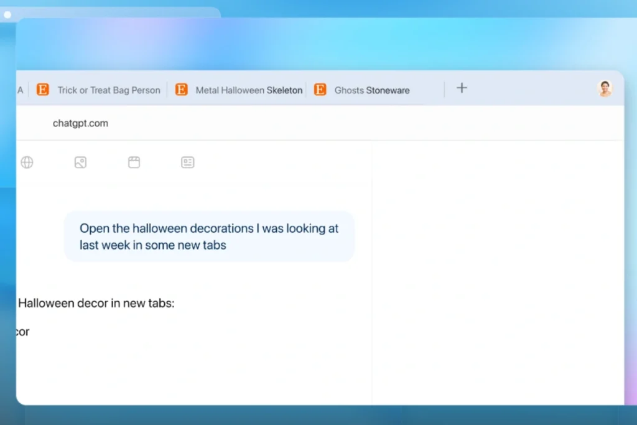Select the videos clapperboard icon

point(134,162)
